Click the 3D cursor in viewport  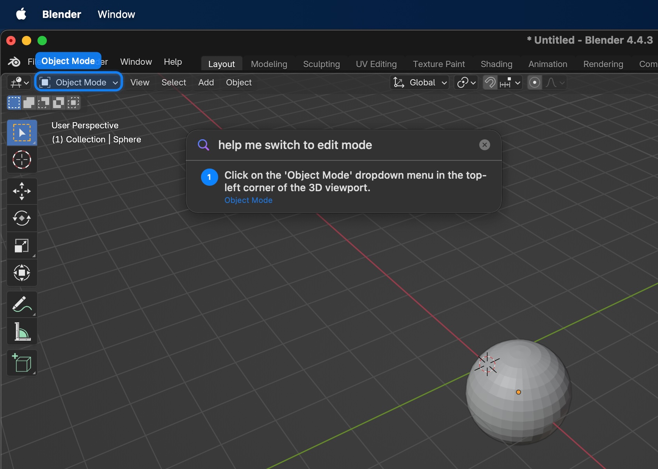(487, 364)
